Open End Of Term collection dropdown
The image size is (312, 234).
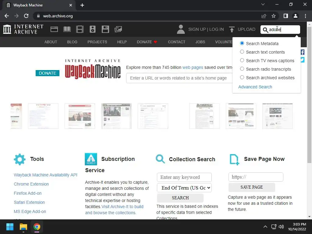(184, 188)
